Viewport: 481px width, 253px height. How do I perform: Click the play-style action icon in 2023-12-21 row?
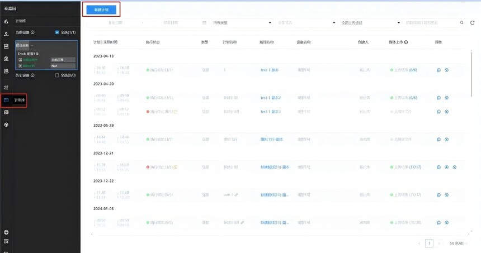(447, 167)
